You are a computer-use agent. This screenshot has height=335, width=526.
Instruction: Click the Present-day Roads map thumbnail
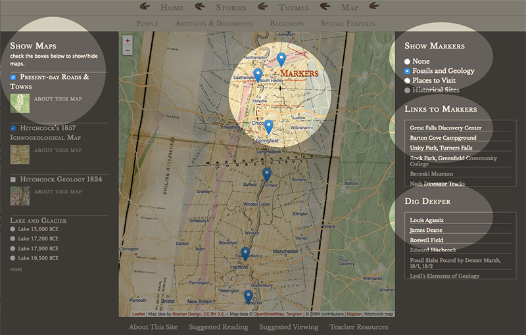[19, 103]
